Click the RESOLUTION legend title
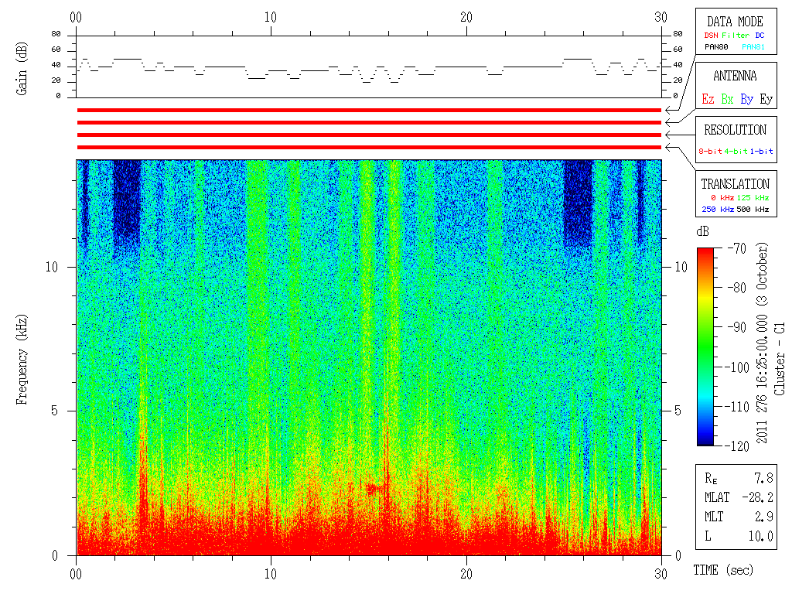Image resolution: width=792 pixels, height=594 pixels. 736,130
